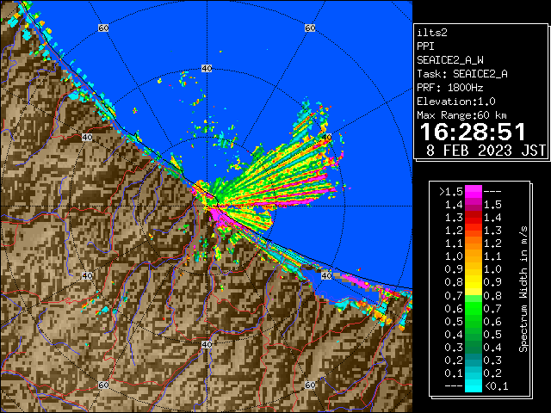Pick the cyan <0.1 legend swatch
Viewport: 551px width, 413px height.
tap(474, 386)
